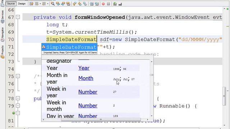This screenshot has height=129, width=230.
Task: Click Javadoc popup vertical scroll thumb
Action: tap(152, 75)
